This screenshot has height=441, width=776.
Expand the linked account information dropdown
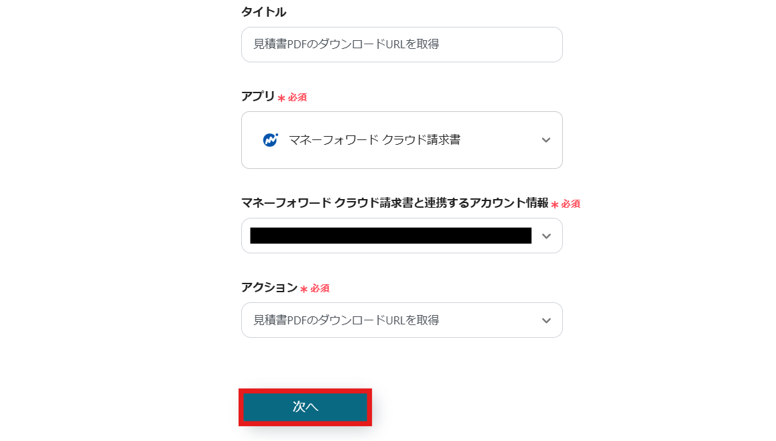point(401,236)
